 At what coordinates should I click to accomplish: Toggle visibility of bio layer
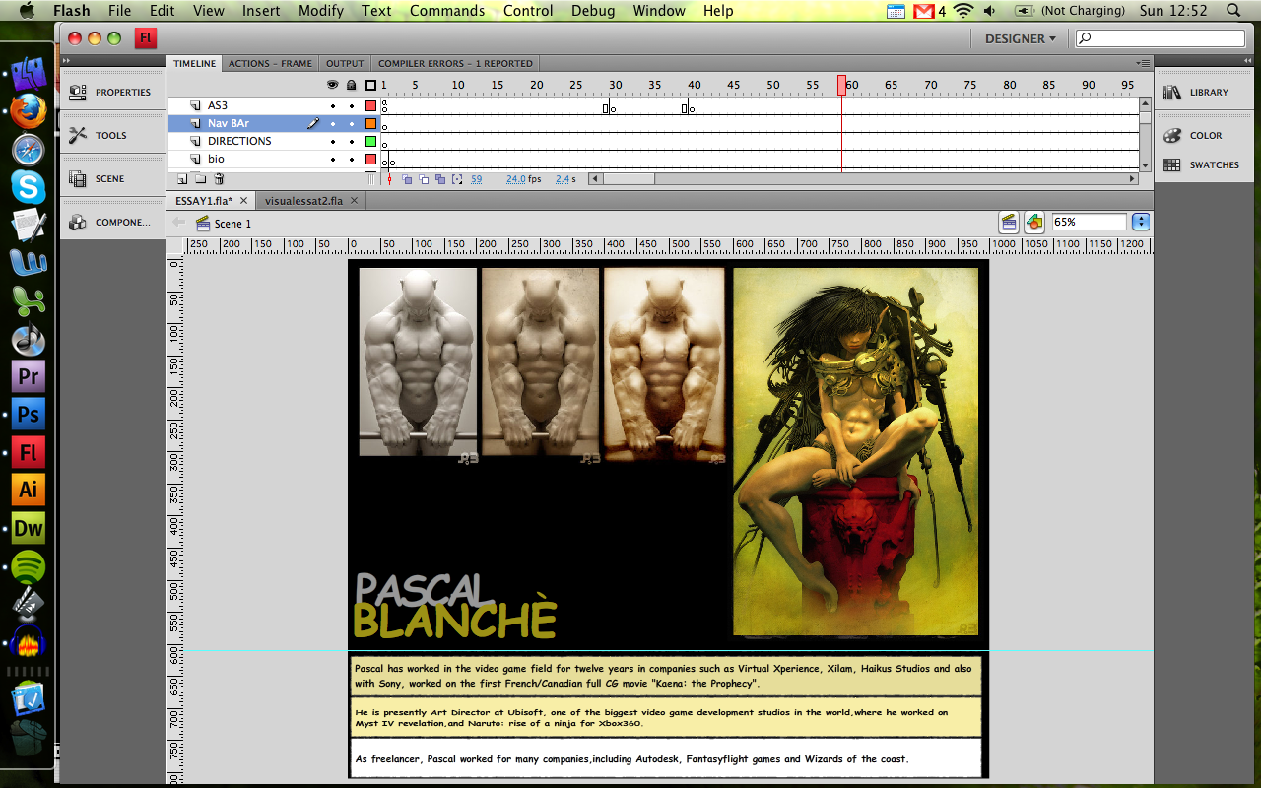tap(333, 160)
